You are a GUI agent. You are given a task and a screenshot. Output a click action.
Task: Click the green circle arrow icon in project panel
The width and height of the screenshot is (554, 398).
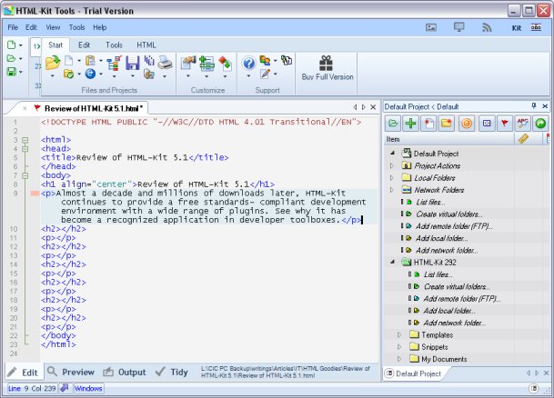pos(540,124)
